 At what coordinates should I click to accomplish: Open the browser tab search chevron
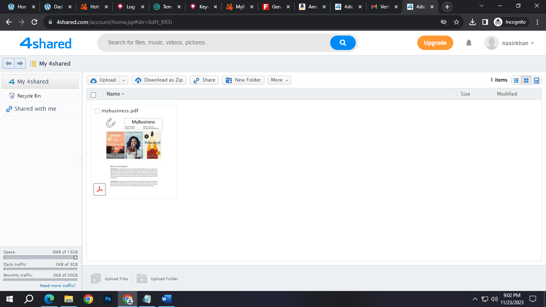pyautogui.click(x=482, y=6)
